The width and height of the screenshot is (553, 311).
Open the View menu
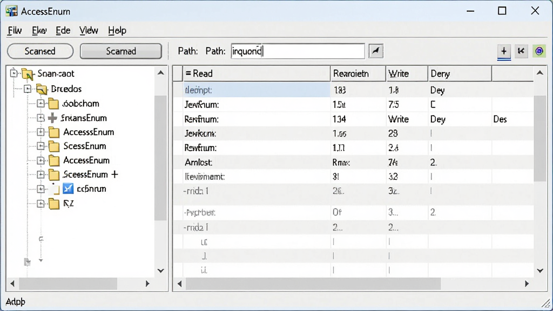click(89, 31)
